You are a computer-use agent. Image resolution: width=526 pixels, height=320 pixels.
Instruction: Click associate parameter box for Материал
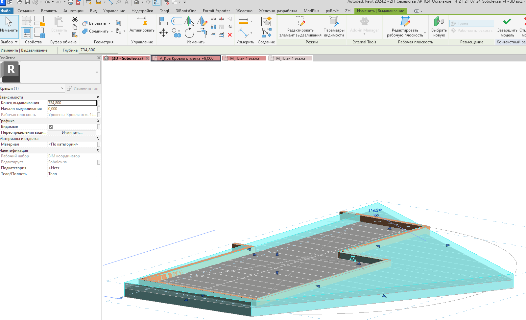(x=99, y=144)
